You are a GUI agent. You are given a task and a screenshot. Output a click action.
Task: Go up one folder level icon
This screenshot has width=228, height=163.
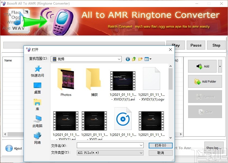(x=134, y=59)
